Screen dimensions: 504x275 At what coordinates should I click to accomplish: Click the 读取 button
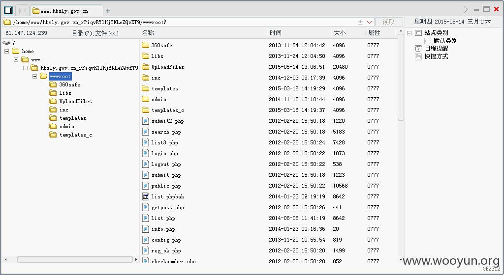[x=388, y=22]
